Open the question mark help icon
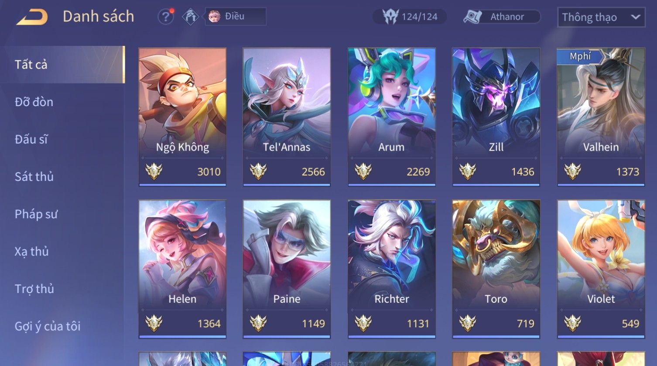This screenshot has width=657, height=366. coord(166,17)
